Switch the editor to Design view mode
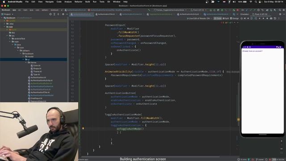Viewport: 286px width, 161px height. (234, 18)
